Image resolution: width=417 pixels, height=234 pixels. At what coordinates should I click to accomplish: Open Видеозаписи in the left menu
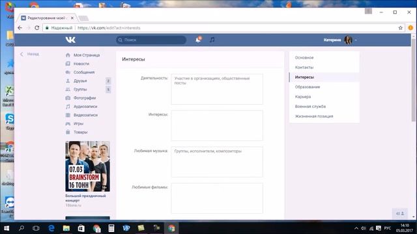pyautogui.click(x=85, y=115)
